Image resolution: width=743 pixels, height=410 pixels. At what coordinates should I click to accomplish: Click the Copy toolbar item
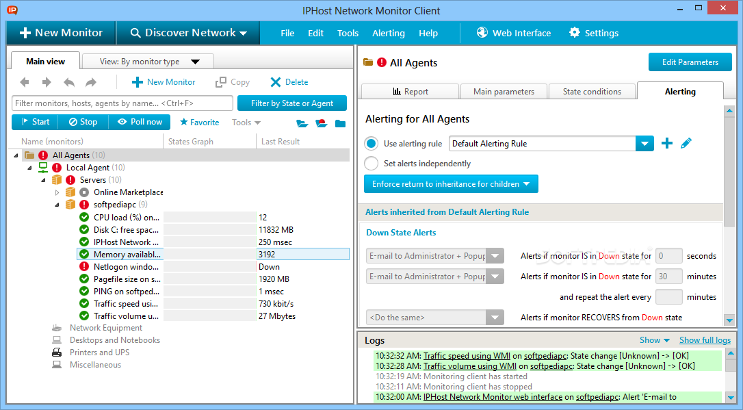tap(232, 82)
